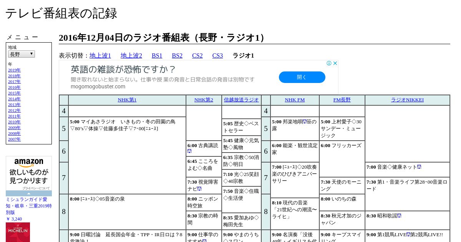Open the FM長野 station link
Viewport: 461px width, 242px height.
coord(342,100)
